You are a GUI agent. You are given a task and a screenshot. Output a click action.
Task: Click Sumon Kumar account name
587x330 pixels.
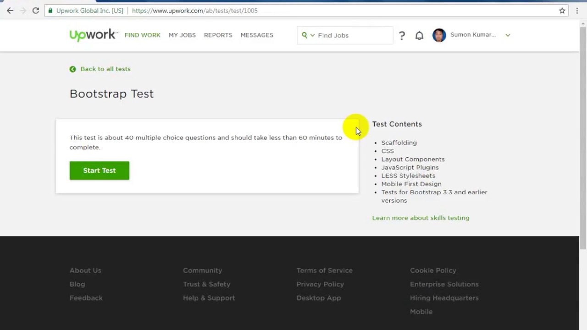point(473,35)
